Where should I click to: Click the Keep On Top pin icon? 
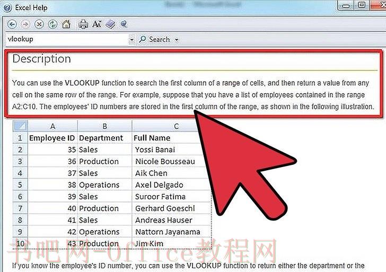(124, 24)
